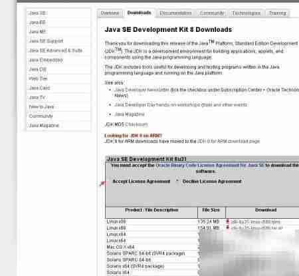Open Java Card in the sidebar
The image size is (299, 276).
coord(39,88)
